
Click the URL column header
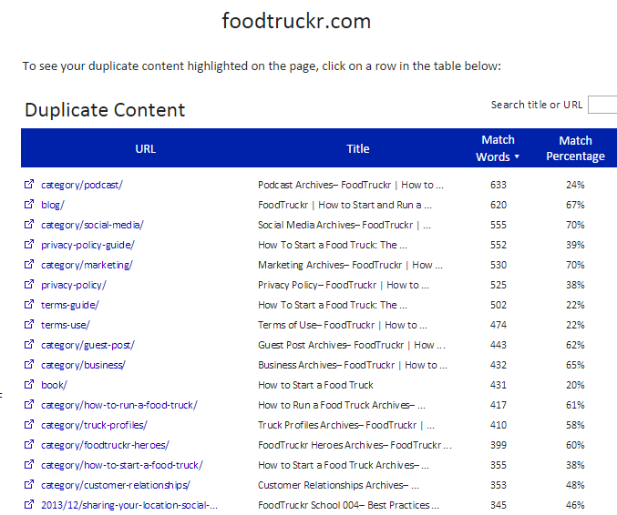click(x=146, y=148)
